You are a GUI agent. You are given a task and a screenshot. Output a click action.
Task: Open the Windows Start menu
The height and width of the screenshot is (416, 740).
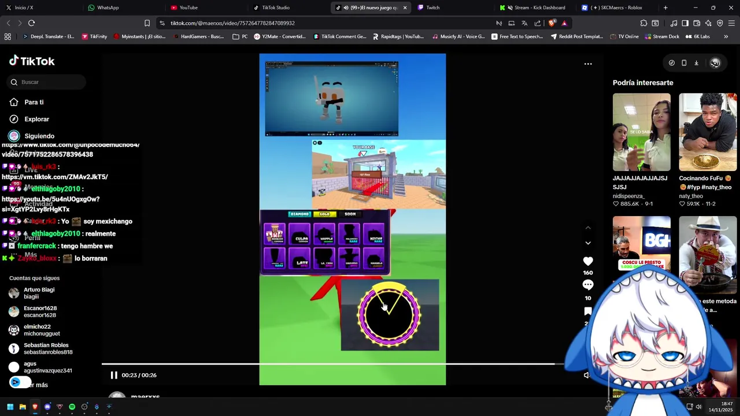pyautogui.click(x=10, y=407)
